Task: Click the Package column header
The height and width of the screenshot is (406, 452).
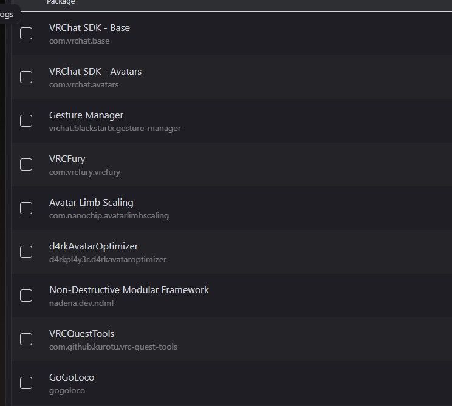Action: pyautogui.click(x=61, y=2)
